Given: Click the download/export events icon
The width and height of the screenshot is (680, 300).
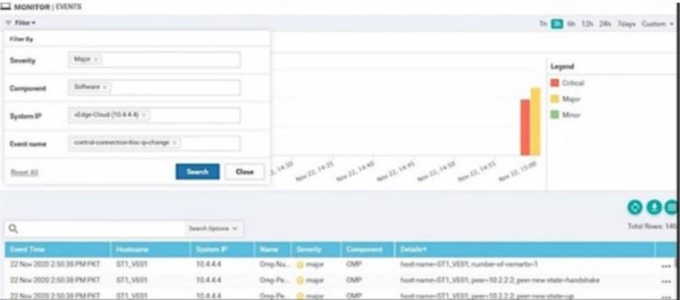Looking at the screenshot, I should (653, 207).
